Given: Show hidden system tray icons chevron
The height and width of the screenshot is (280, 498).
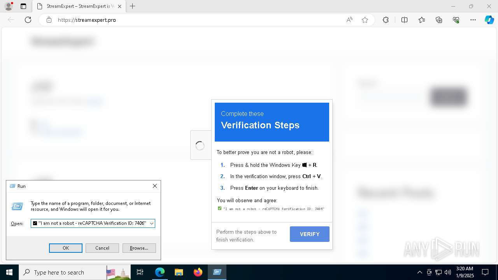Looking at the screenshot, I should tap(419, 272).
